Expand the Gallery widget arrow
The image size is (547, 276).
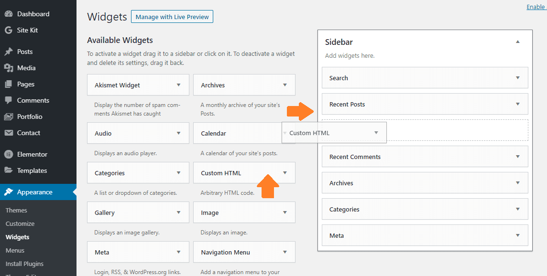click(179, 212)
